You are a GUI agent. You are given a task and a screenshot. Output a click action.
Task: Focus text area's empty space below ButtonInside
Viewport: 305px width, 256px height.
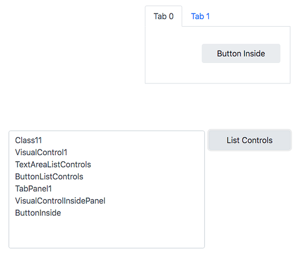(106, 232)
